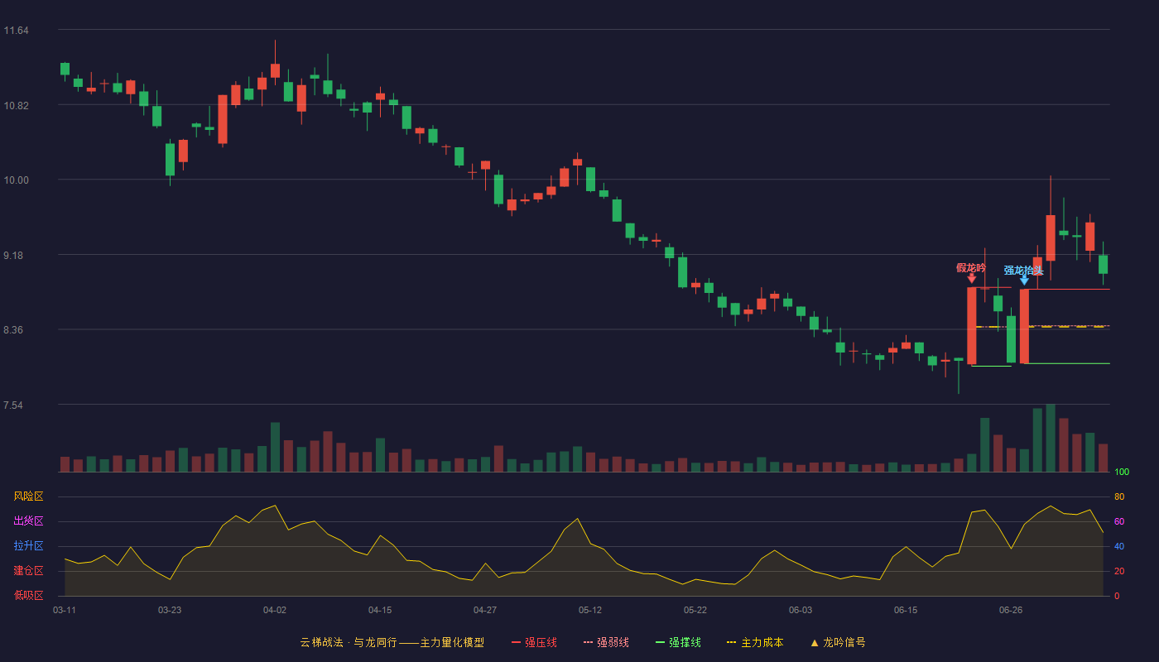1159x662 pixels.
Task: Click the 06-26 date label
Action: pyautogui.click(x=1011, y=610)
